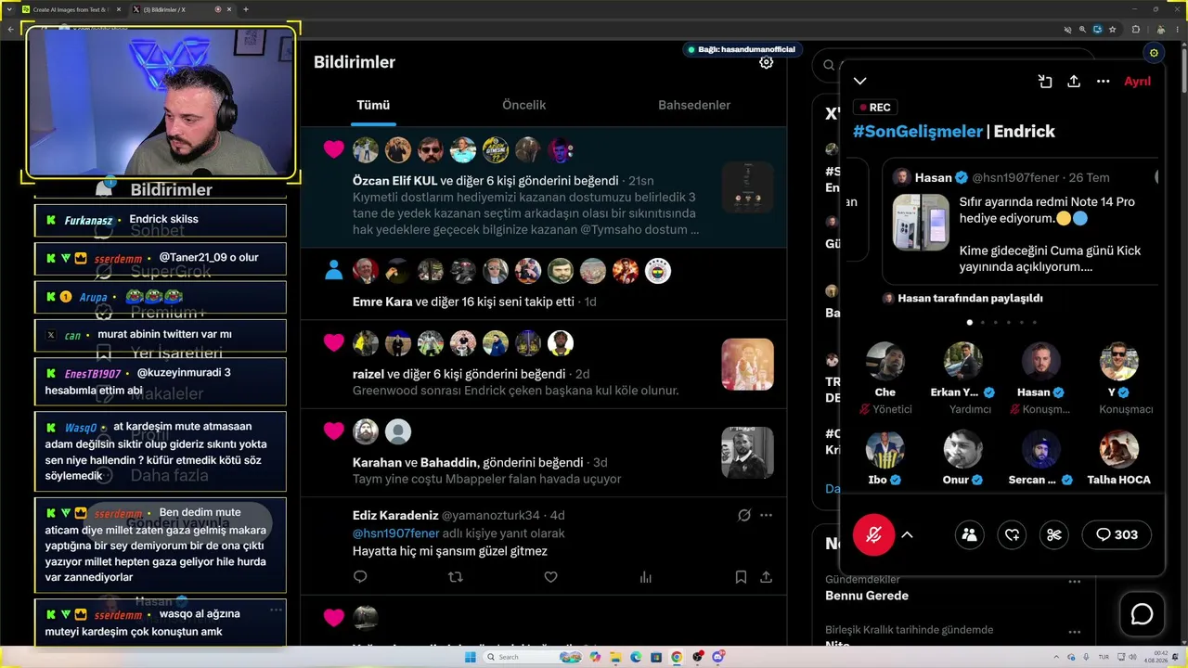View Space participants list icon
The height and width of the screenshot is (668, 1188).
coord(969,534)
